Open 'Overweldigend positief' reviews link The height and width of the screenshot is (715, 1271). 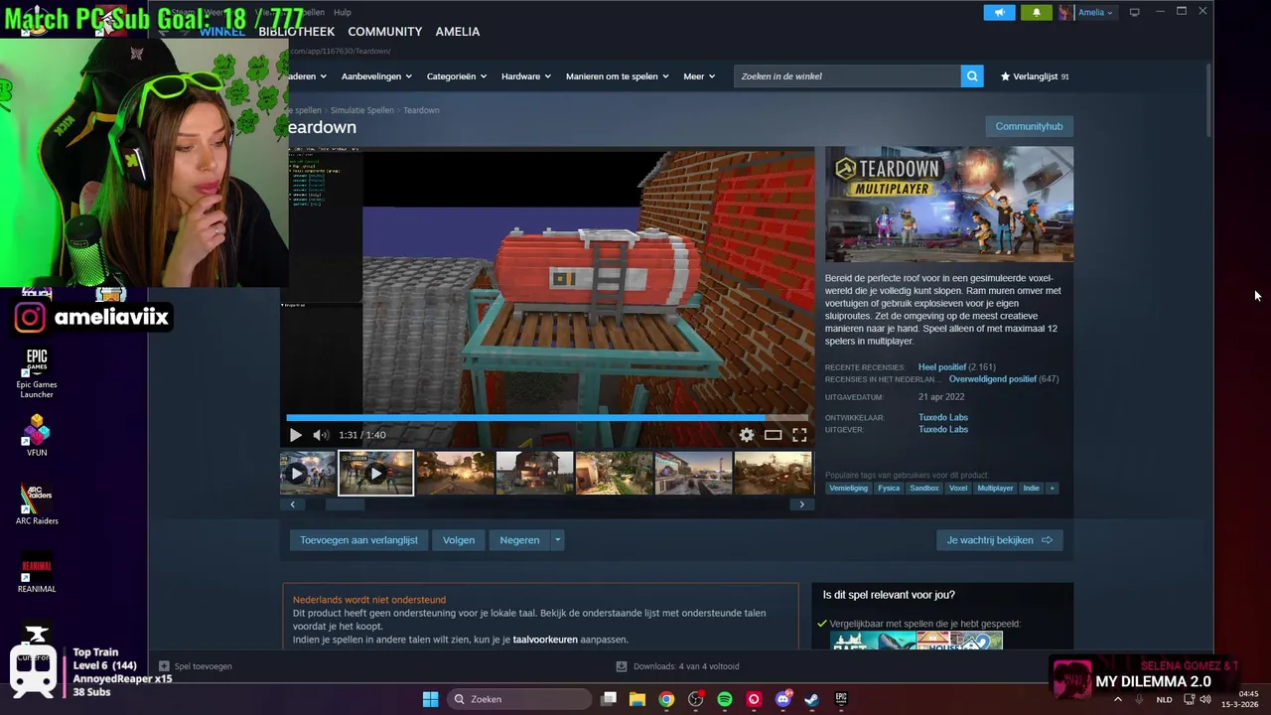(993, 379)
